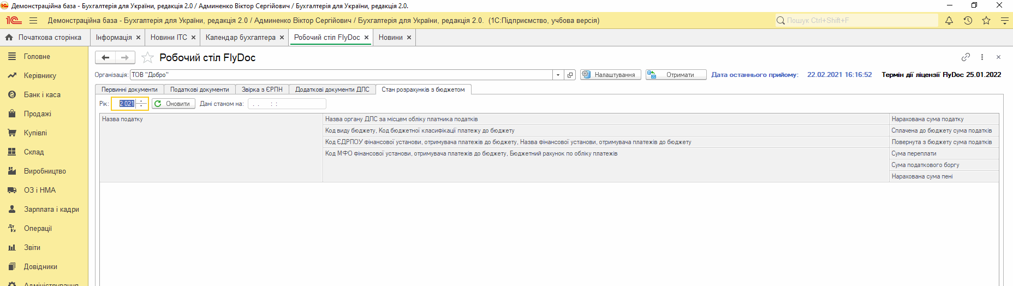The height and width of the screenshot is (286, 1013).
Task: Click Отримати button
Action: click(676, 75)
